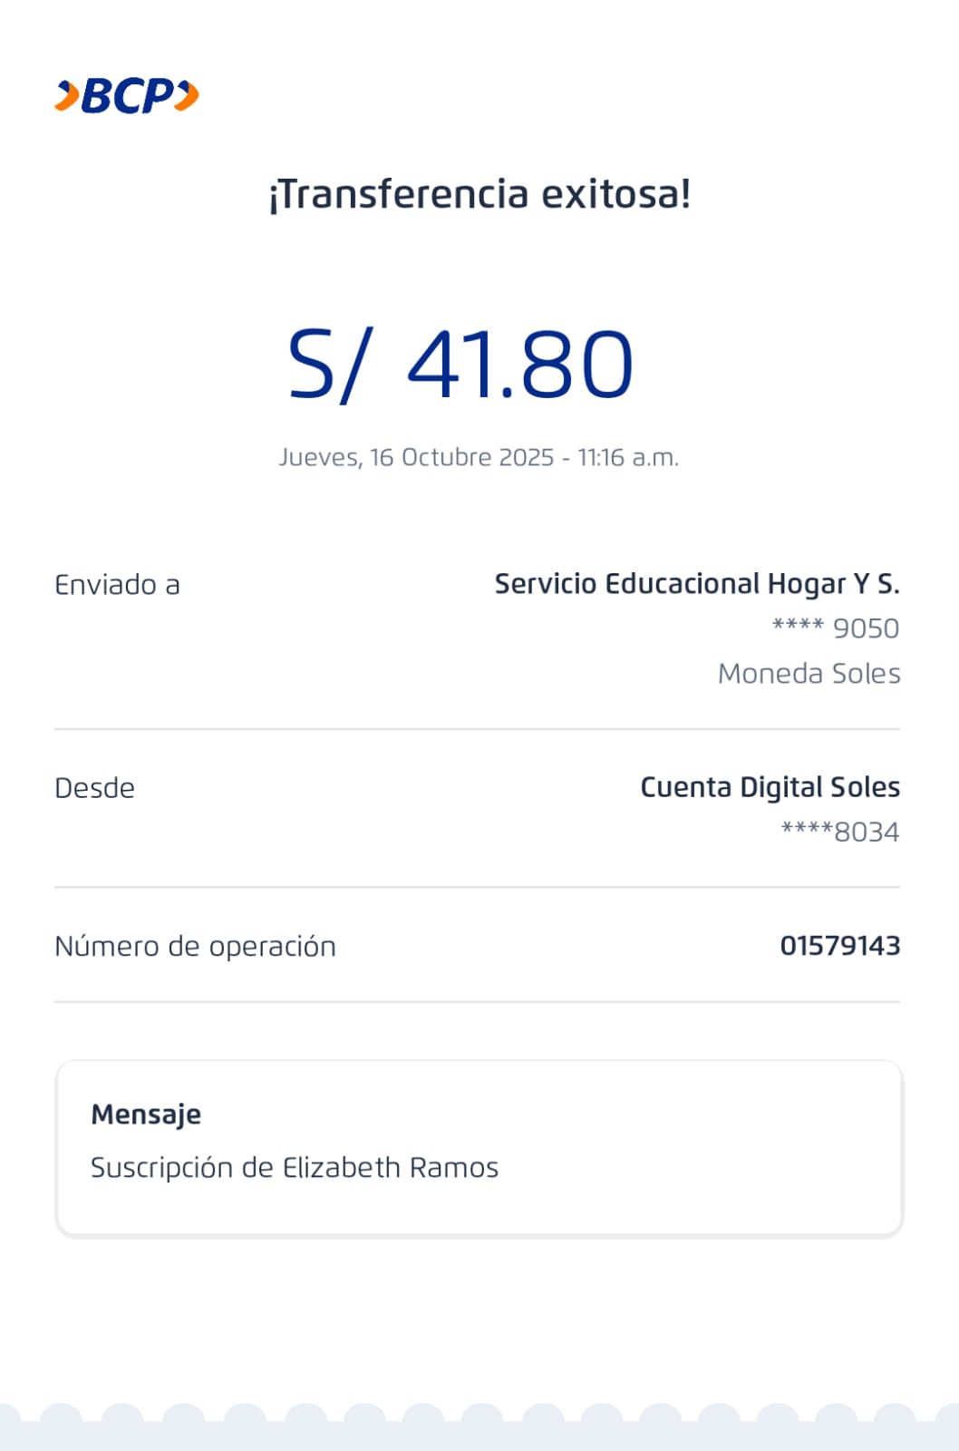The width and height of the screenshot is (959, 1451).
Task: Click the orange chevron right of BCP
Action: coord(188,95)
